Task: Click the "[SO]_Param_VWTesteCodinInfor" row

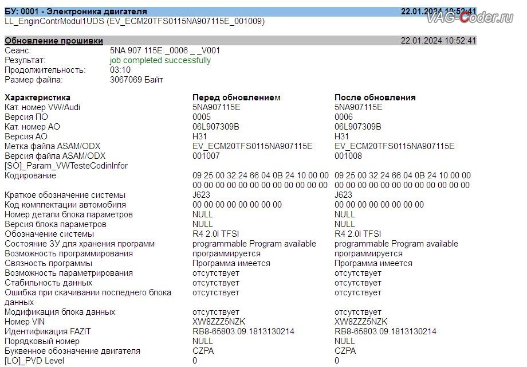Action: [x=66, y=166]
